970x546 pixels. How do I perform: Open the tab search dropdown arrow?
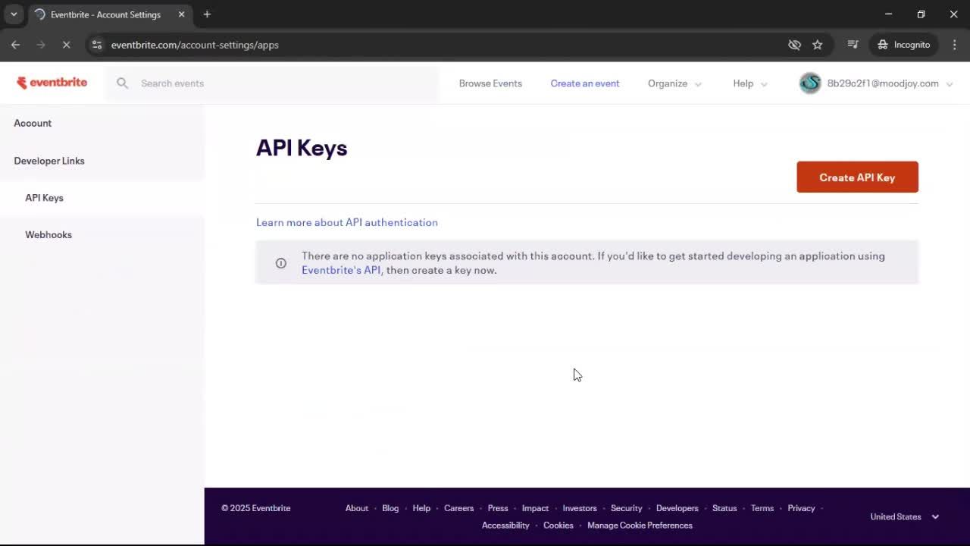click(14, 14)
